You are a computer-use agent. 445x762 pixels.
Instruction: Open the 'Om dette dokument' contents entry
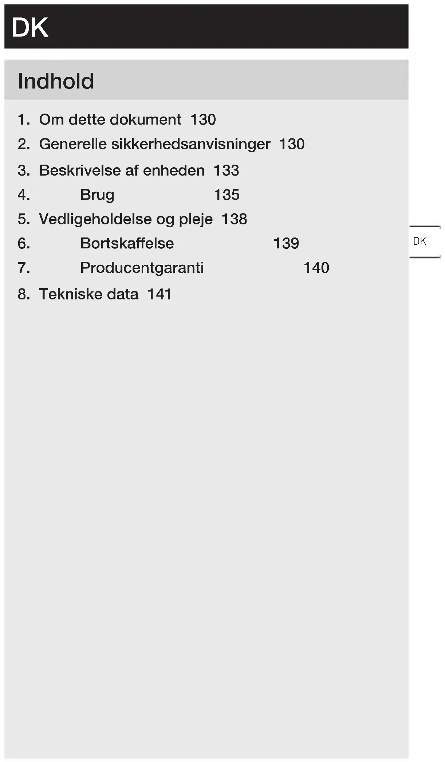pyautogui.click(x=110, y=119)
